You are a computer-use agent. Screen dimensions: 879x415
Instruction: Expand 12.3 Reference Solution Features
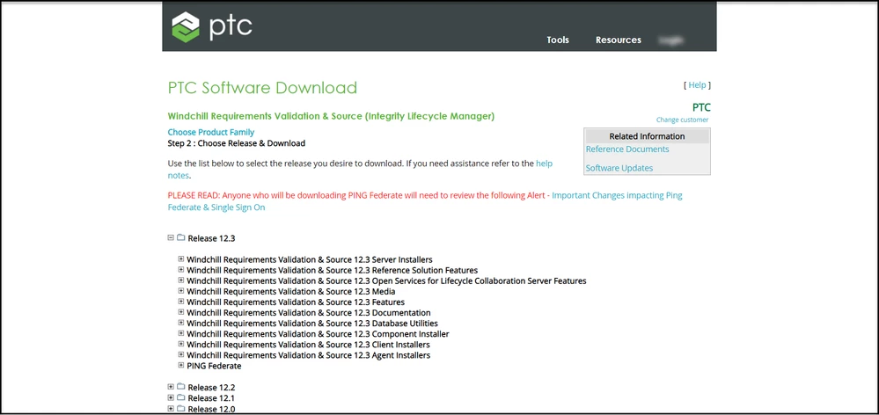pyautogui.click(x=181, y=269)
